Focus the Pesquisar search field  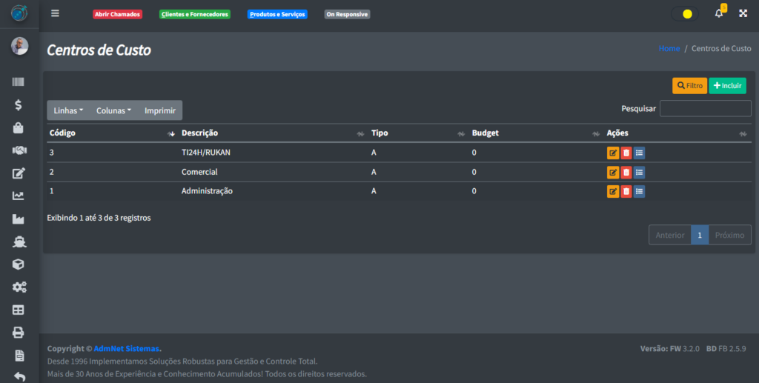(x=705, y=109)
